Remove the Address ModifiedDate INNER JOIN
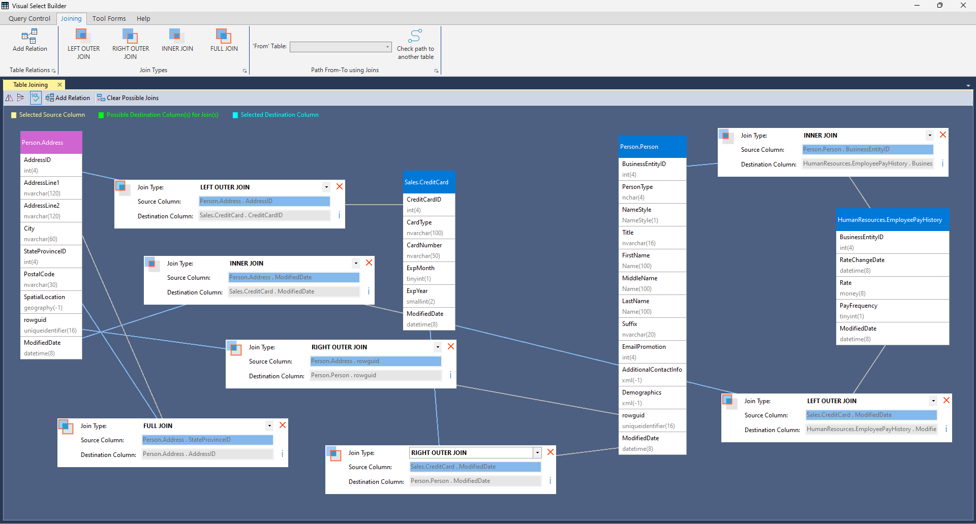Screen dimensions: 976x524 pos(369,263)
